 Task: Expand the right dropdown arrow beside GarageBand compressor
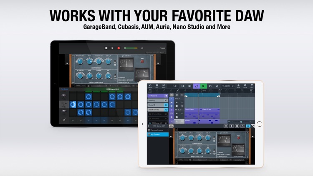click(158, 63)
